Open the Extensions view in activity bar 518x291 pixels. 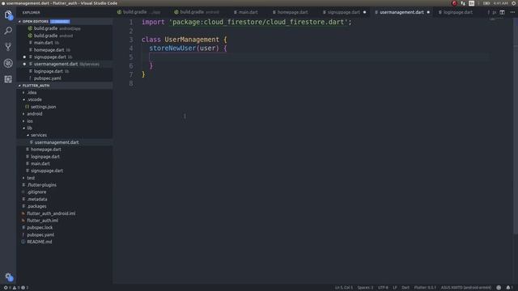(x=8, y=79)
